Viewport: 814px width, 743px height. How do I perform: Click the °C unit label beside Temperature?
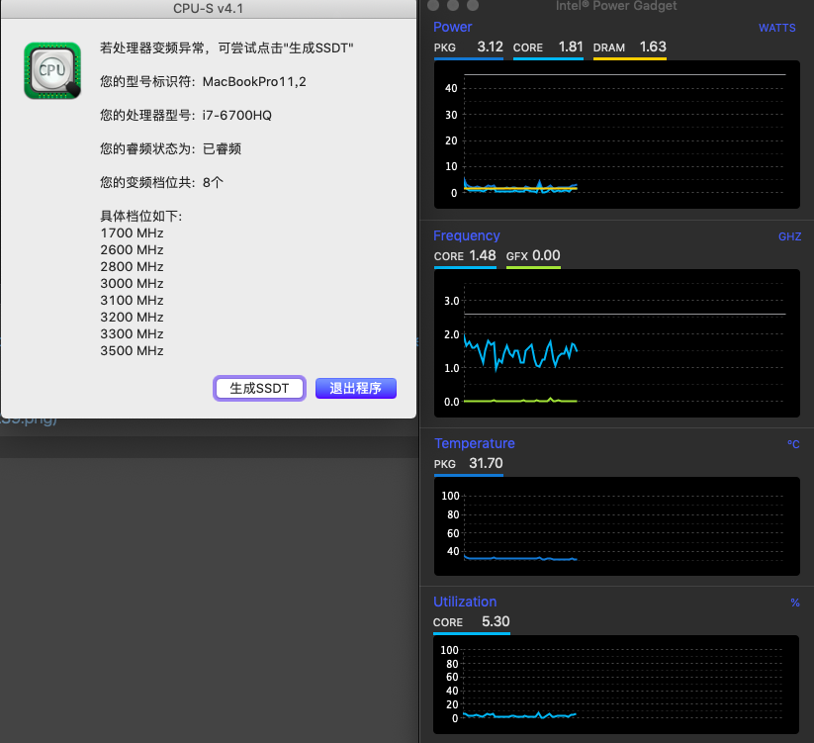[793, 444]
